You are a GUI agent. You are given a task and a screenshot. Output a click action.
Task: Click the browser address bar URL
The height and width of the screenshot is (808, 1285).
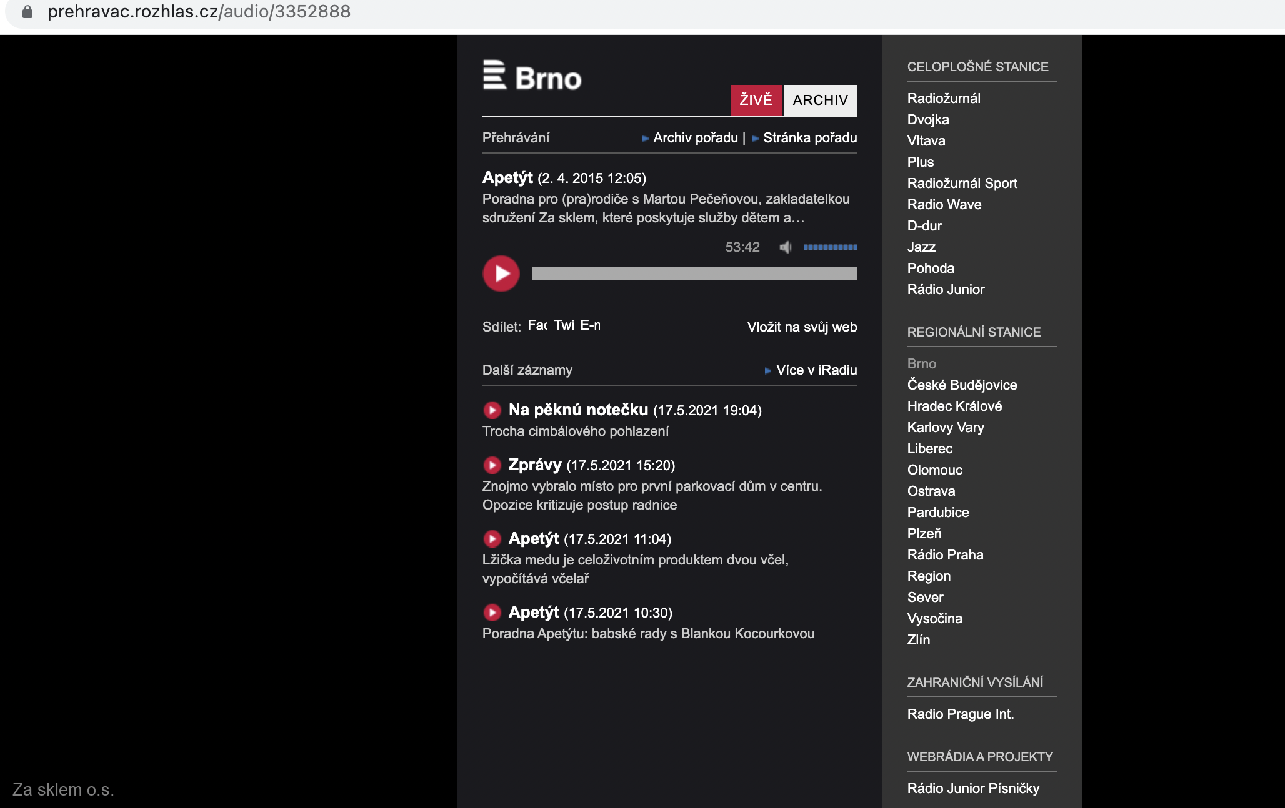click(x=199, y=12)
